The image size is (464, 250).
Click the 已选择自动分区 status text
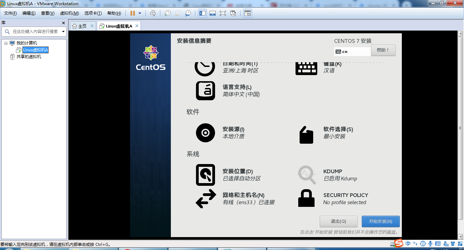242,179
